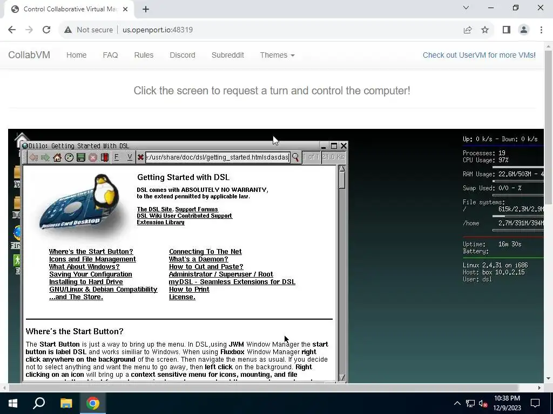This screenshot has width=553, height=414.
Task: Bookmark this page with star icon
Action: 485,30
